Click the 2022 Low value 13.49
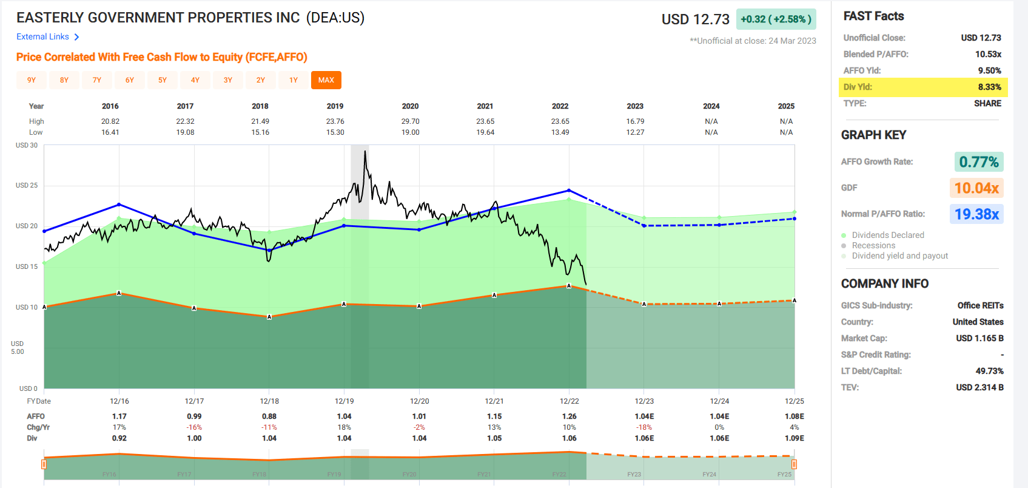The image size is (1028, 488). pyautogui.click(x=560, y=132)
